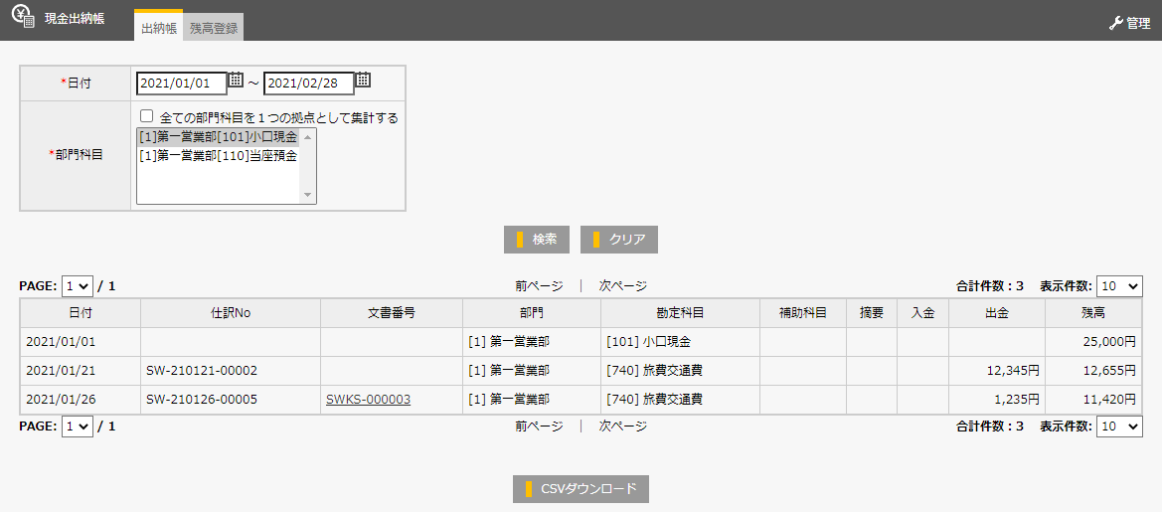
Task: Select [1]第一営業部[101]小口現金 in the list
Action: 218,137
